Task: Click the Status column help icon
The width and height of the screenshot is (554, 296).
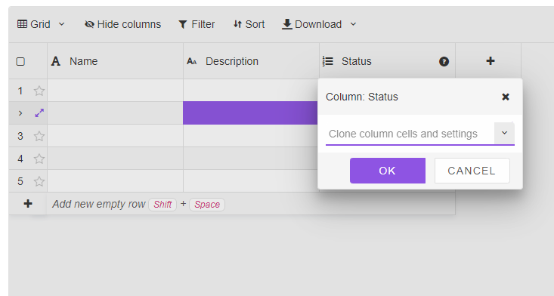Action: tap(444, 61)
